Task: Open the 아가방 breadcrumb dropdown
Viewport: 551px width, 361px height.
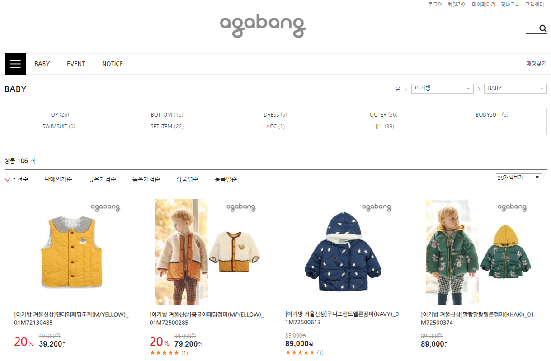Action: click(x=443, y=89)
